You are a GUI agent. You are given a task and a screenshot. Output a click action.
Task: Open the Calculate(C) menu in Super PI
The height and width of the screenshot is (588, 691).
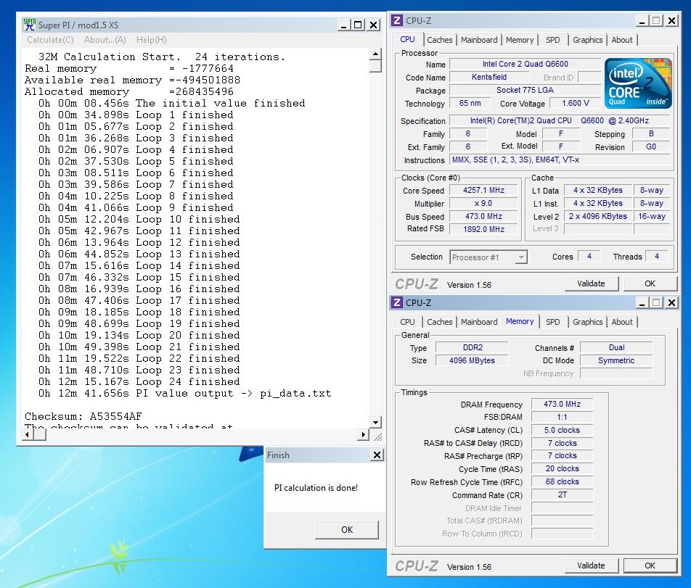[x=50, y=40]
